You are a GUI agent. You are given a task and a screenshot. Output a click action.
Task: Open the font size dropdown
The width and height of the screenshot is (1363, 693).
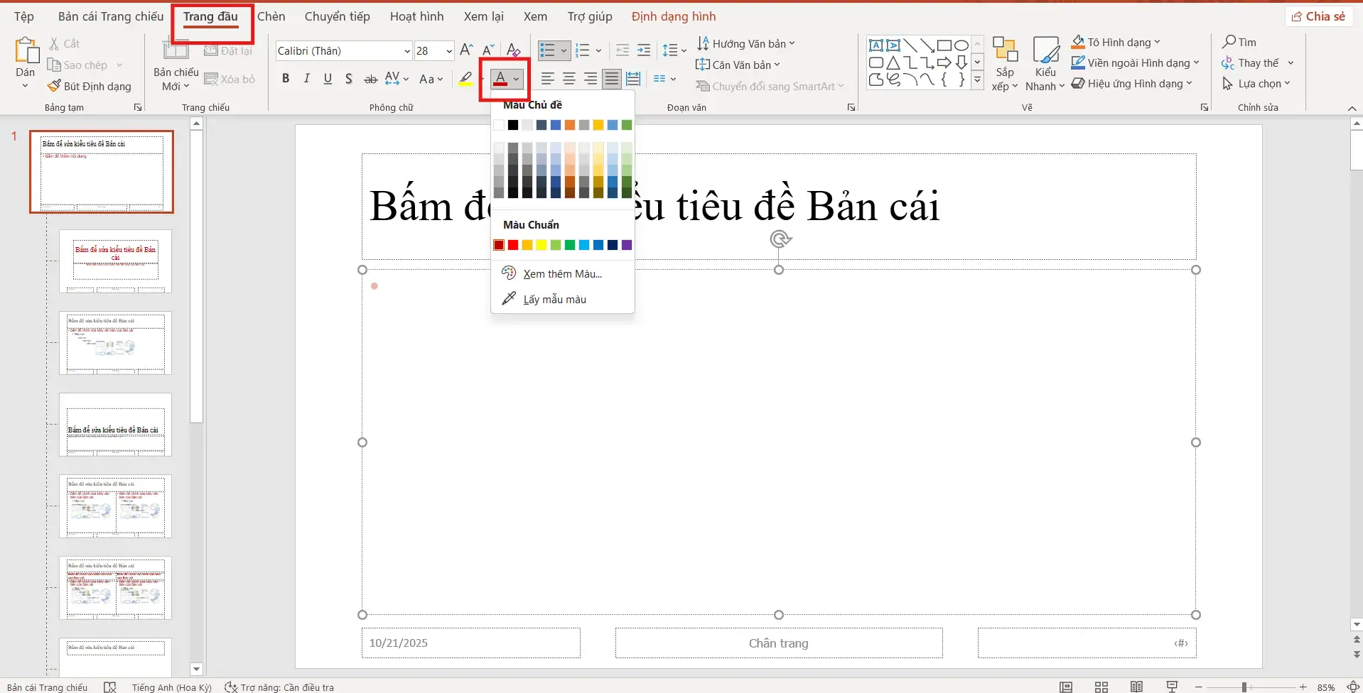pyautogui.click(x=448, y=50)
